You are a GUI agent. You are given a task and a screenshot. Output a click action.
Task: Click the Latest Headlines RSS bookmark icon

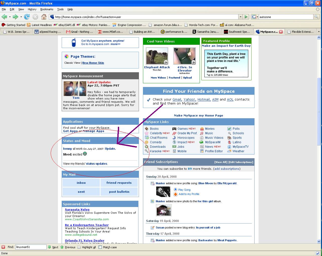[x=29, y=25]
